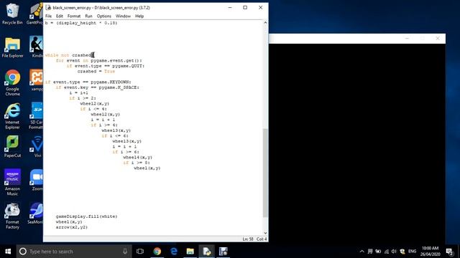Viewport: 460px width, 258px height.
Task: Select the SD Card Formatter desktop icon
Action: pyautogui.click(x=37, y=116)
